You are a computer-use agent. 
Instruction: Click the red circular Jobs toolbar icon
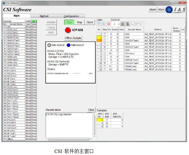109,24
